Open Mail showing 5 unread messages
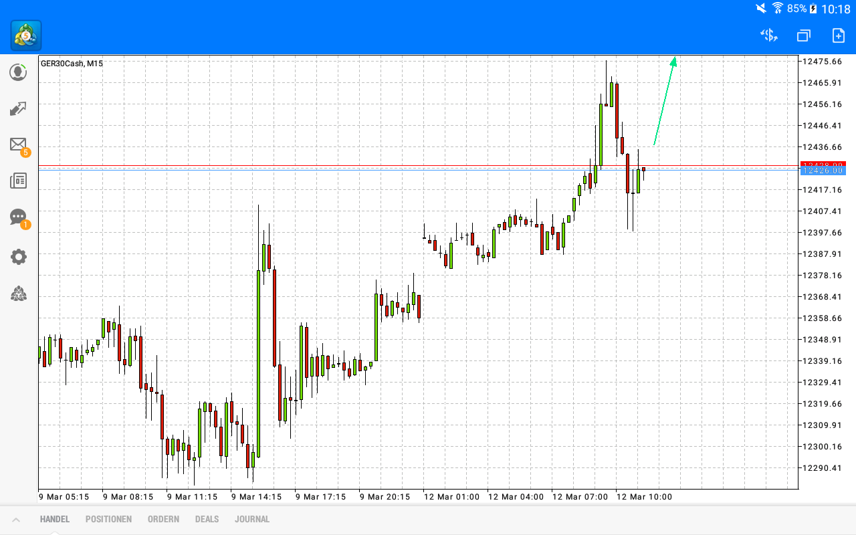 (18, 145)
